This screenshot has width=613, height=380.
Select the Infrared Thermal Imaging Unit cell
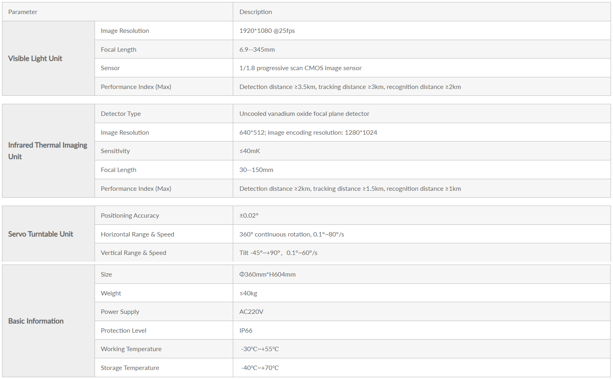click(x=48, y=151)
